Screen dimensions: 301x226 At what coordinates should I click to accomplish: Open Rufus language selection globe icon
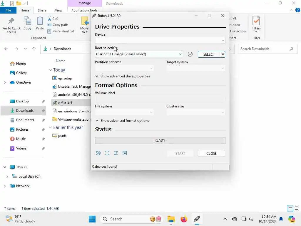pyautogui.click(x=98, y=153)
